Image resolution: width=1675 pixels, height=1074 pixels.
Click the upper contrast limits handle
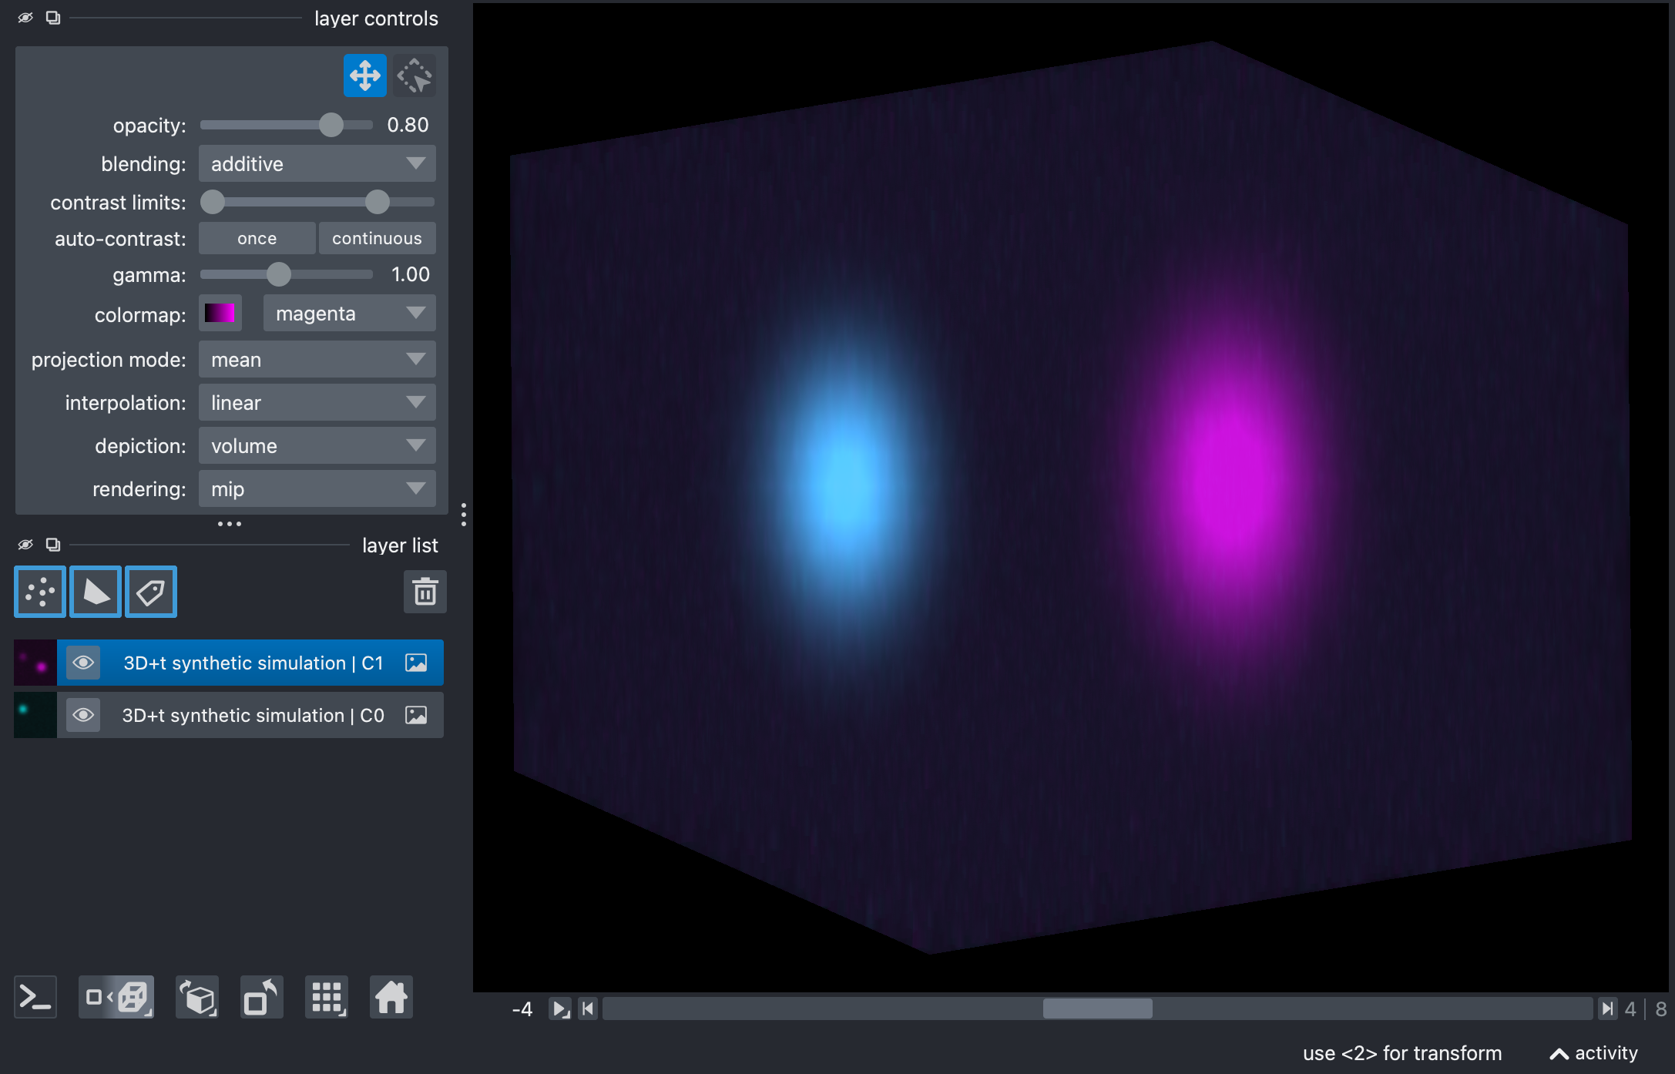tap(378, 202)
